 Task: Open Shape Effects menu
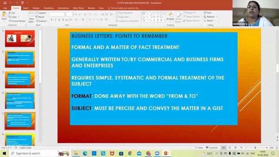(x=192, y=20)
